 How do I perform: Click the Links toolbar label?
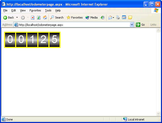coord(153,25)
